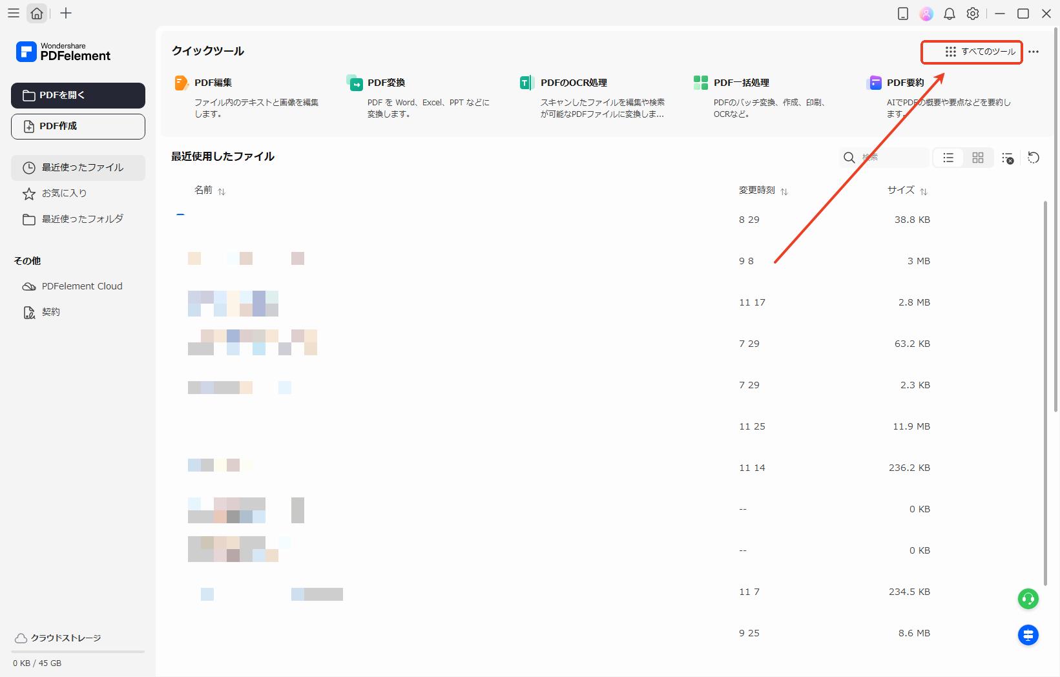The image size is (1060, 677).
Task: Open the PDF編集 quick tool
Action: click(x=213, y=83)
